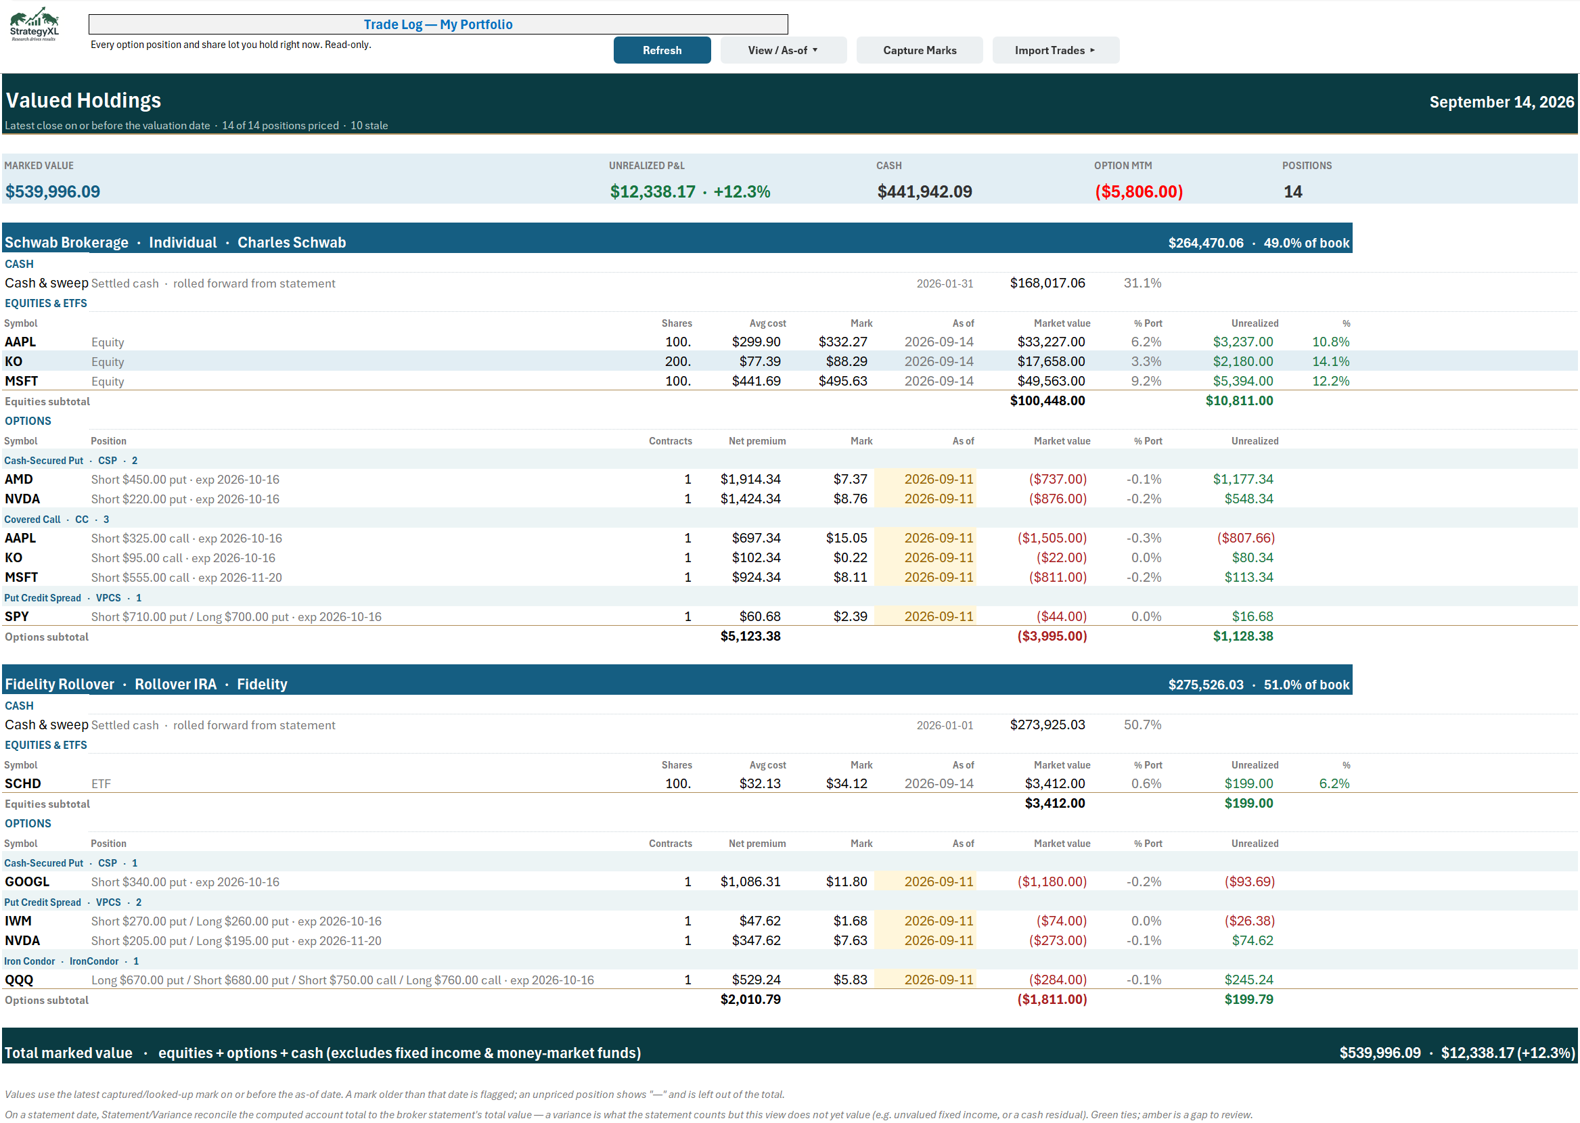Click the Fidelity options subtotal ($1,811.00)
Viewport: 1580px width, 1123px height.
[1052, 1000]
